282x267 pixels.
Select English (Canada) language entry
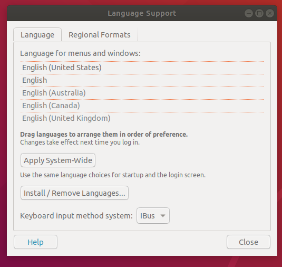142,106
